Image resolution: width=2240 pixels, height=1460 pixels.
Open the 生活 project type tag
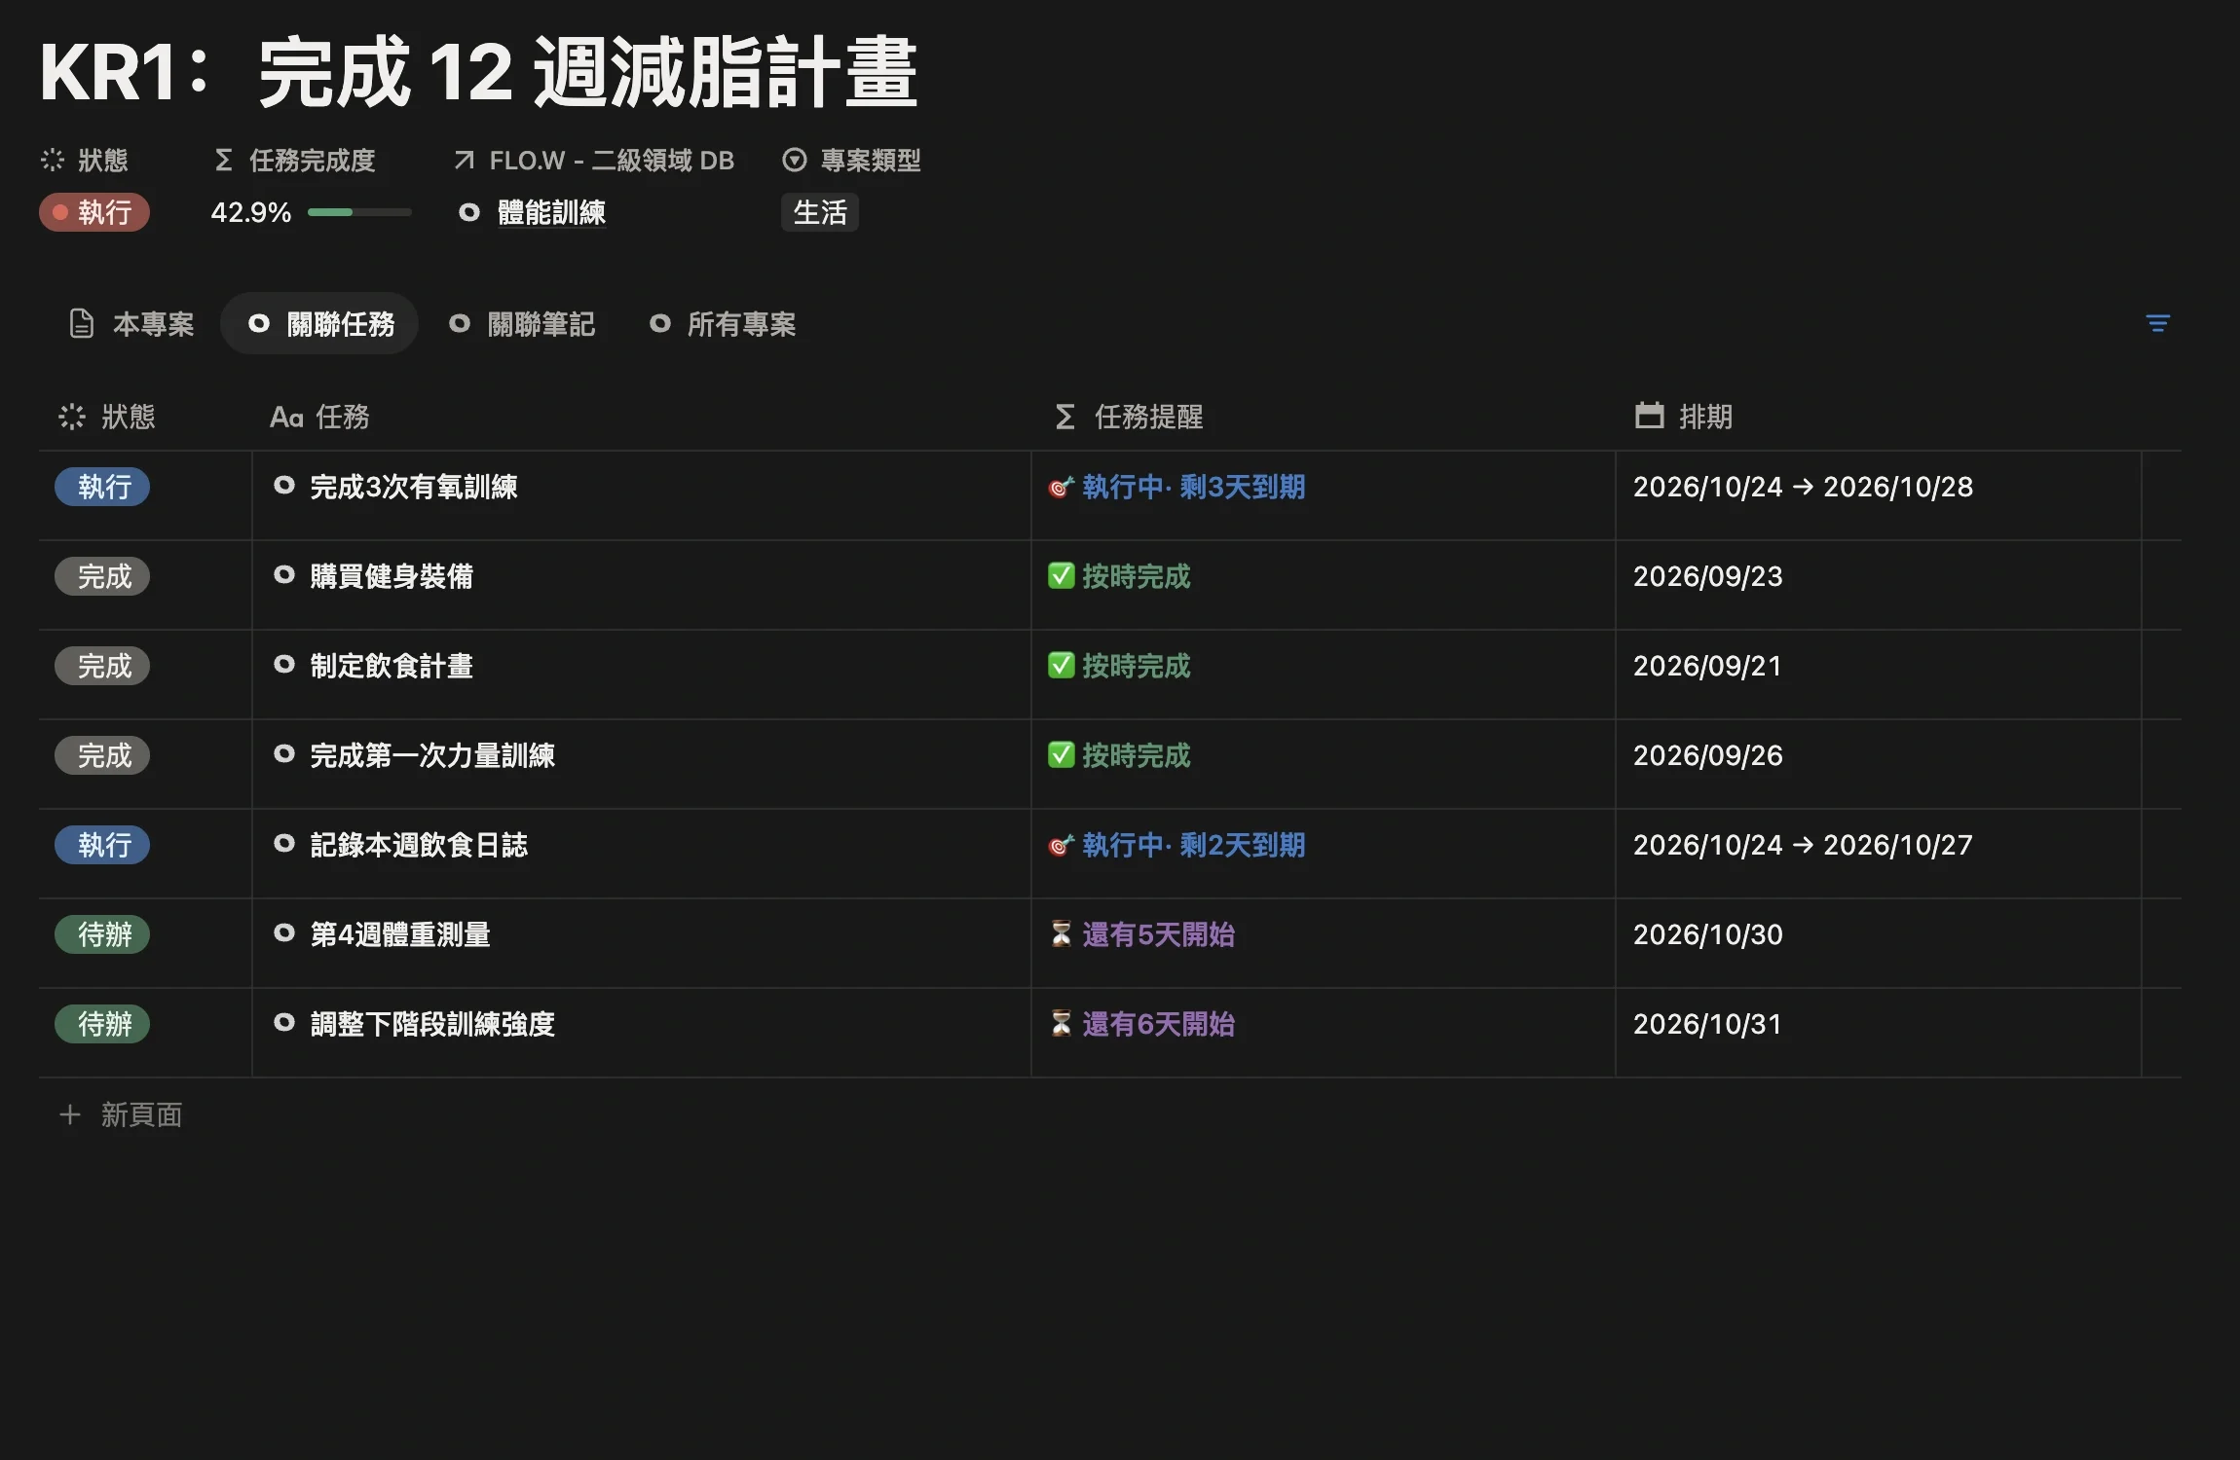(820, 212)
